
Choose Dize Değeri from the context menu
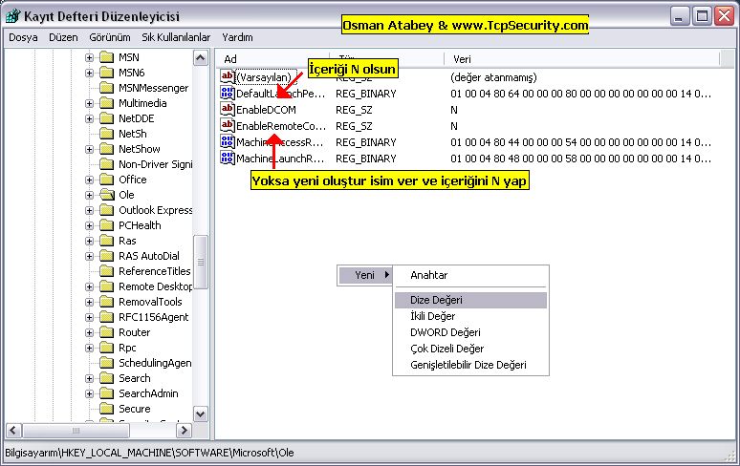tap(435, 300)
